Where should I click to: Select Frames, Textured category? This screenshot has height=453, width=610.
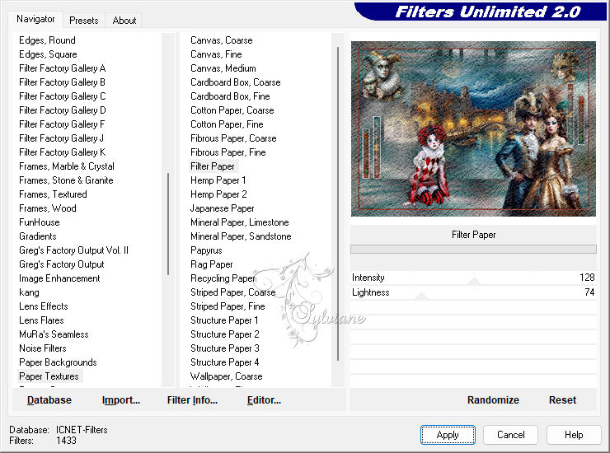tap(53, 194)
